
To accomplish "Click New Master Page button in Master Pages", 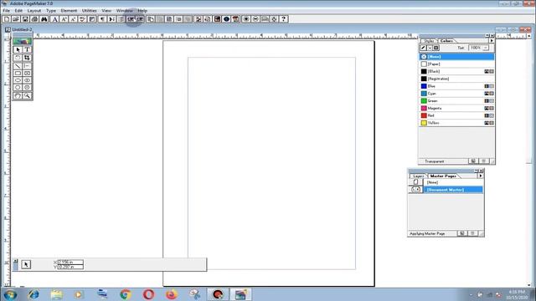I will (x=461, y=233).
